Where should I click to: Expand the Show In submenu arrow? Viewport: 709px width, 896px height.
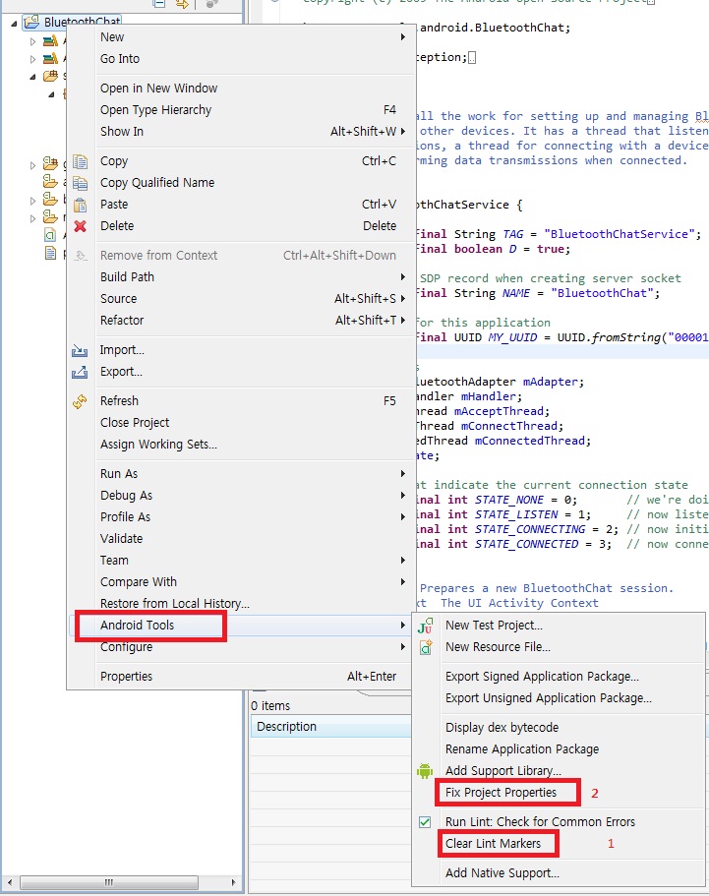coord(403,132)
